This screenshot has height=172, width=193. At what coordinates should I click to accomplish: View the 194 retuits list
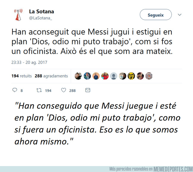pos(22,76)
